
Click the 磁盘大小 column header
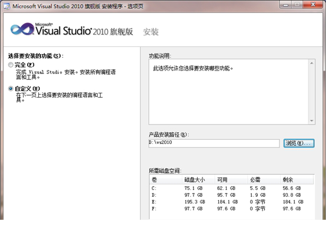[x=198, y=180]
